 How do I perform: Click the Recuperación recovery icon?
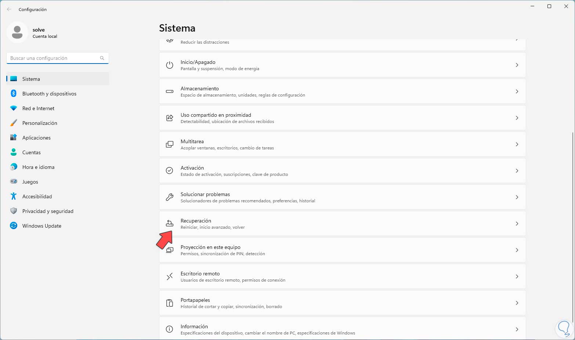click(170, 223)
